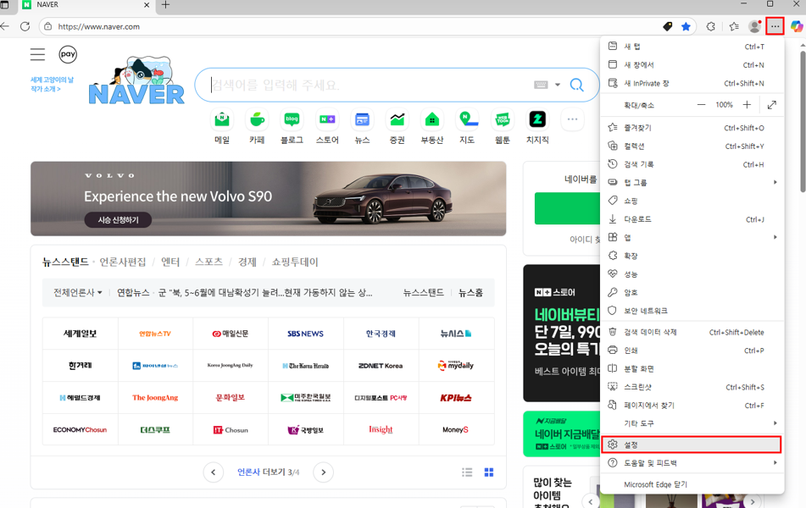Click the shopping tag icon in address bar
Image resolution: width=806 pixels, height=508 pixels.
click(x=667, y=26)
